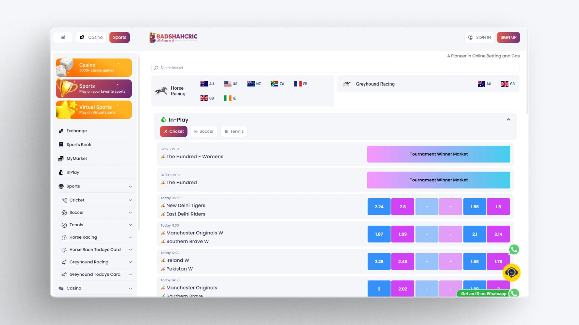Open New Delhi Tigers match
The image size is (579, 325).
[186, 206]
